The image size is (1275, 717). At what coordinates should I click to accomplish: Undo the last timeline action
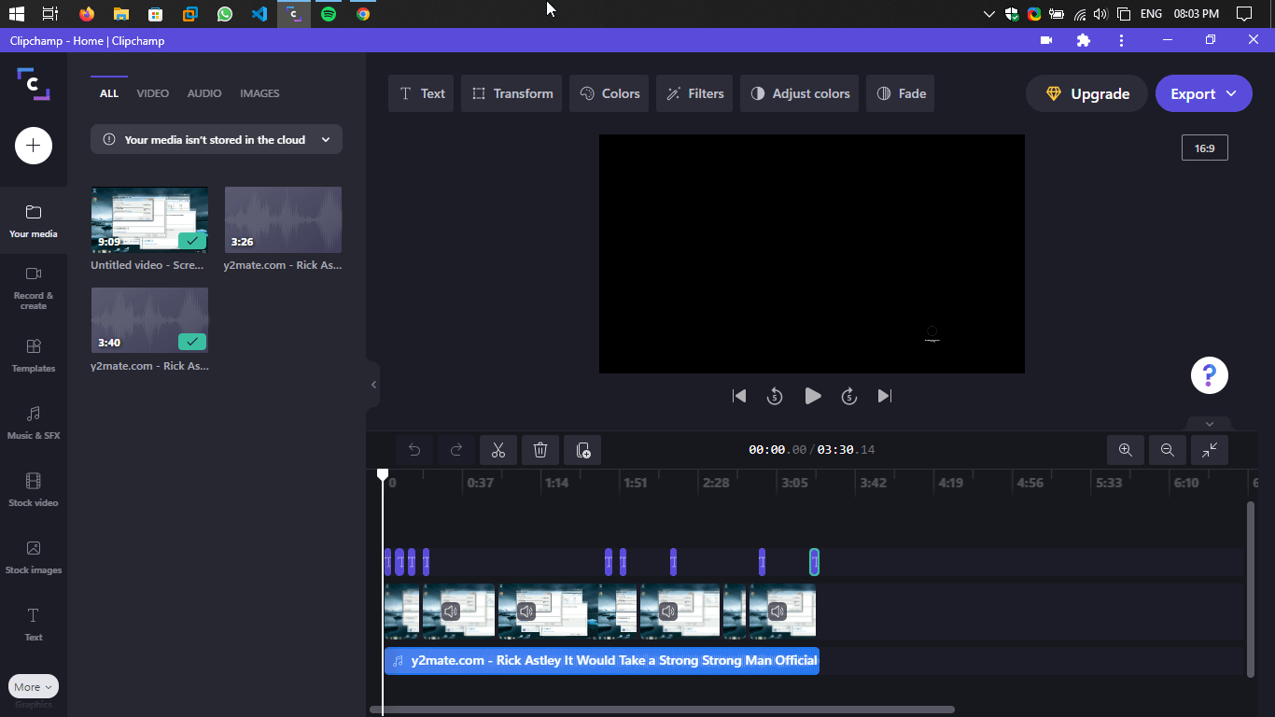coord(414,450)
